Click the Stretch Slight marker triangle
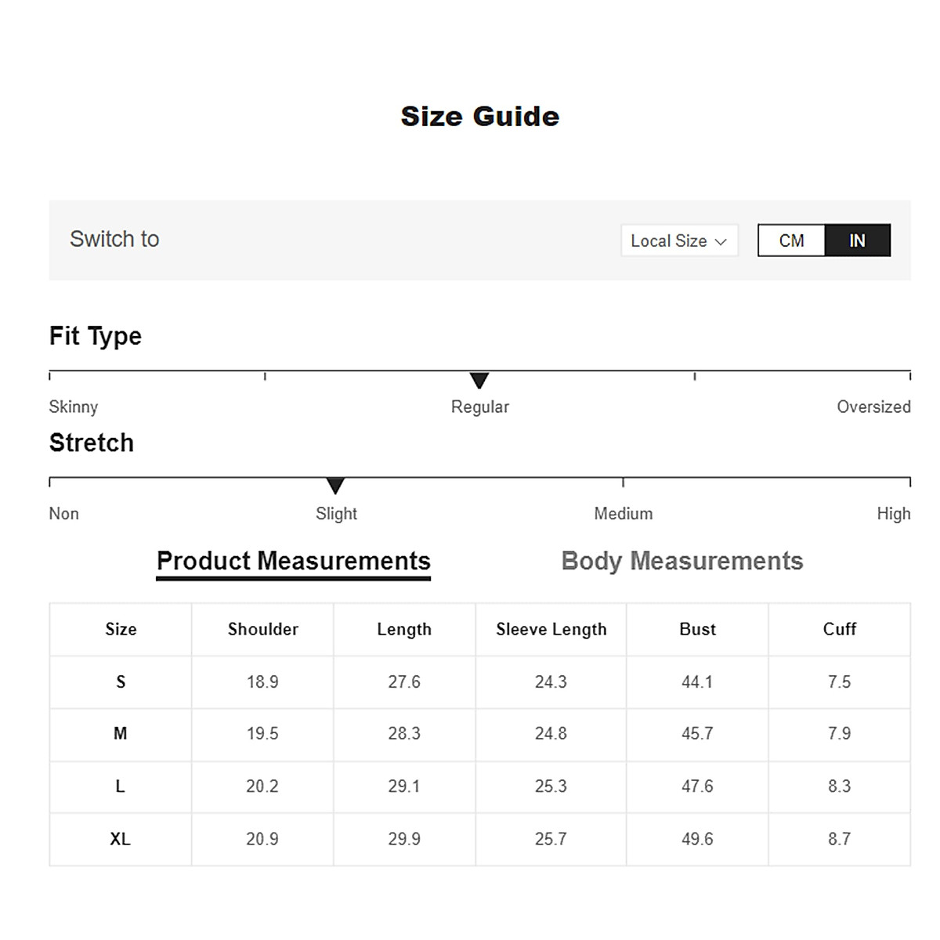This screenshot has height=940, width=940. click(335, 486)
